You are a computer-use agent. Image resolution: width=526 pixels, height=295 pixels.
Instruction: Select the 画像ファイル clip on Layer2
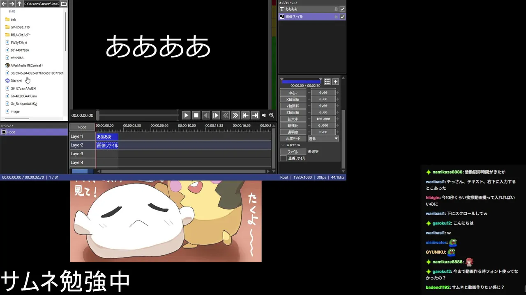[x=107, y=145]
